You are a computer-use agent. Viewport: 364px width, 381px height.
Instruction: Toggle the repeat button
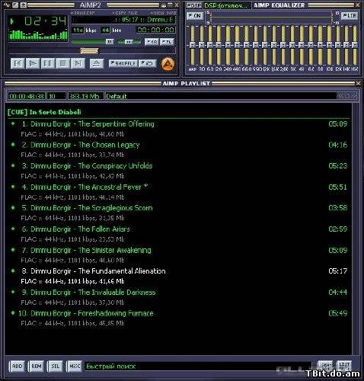pos(147,63)
